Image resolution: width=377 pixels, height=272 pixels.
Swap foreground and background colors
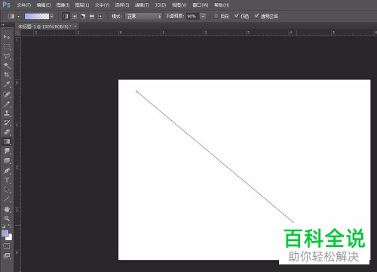coord(10,226)
